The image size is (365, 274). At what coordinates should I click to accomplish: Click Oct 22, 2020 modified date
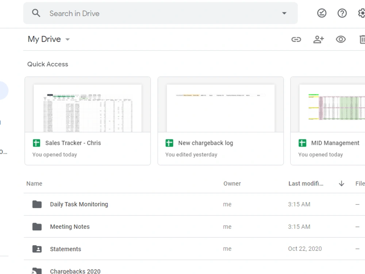(x=305, y=249)
